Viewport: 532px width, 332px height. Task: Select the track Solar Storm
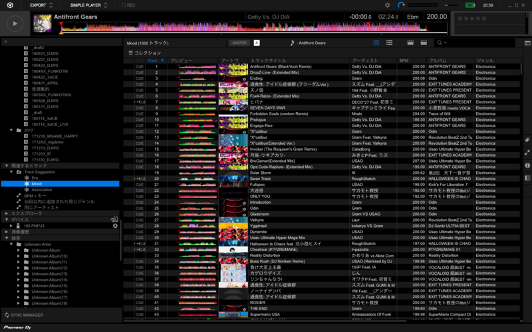coord(260,173)
